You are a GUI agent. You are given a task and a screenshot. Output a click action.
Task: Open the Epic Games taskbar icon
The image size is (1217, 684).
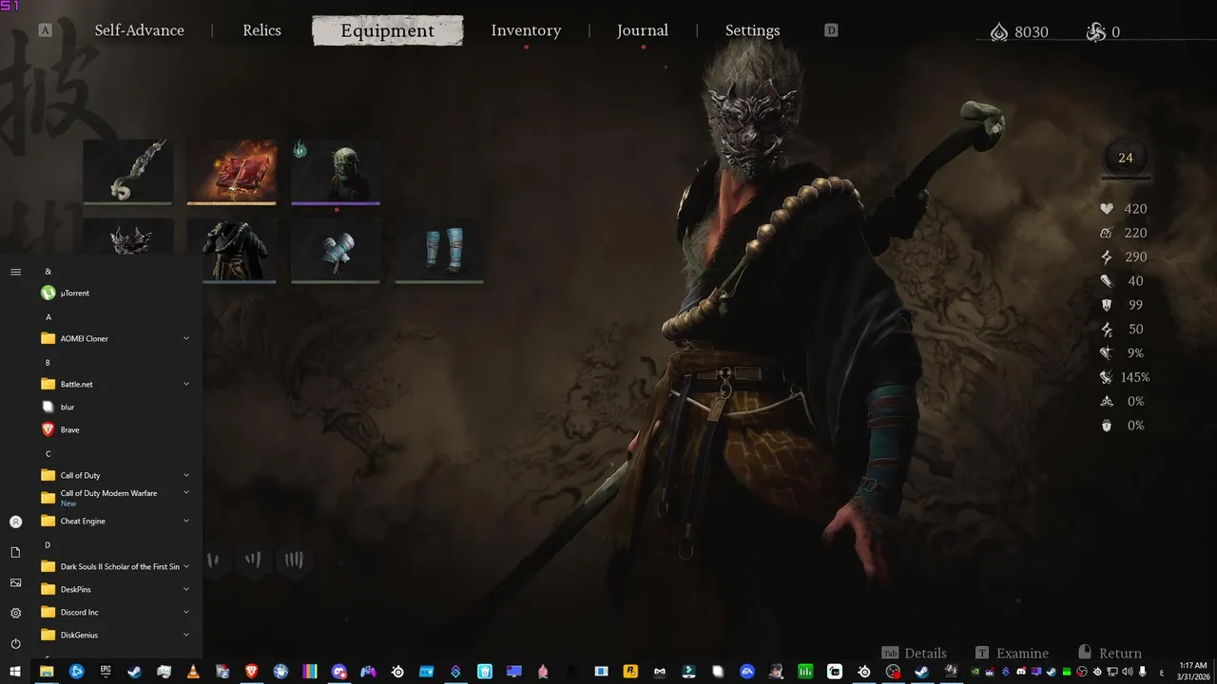click(x=106, y=672)
